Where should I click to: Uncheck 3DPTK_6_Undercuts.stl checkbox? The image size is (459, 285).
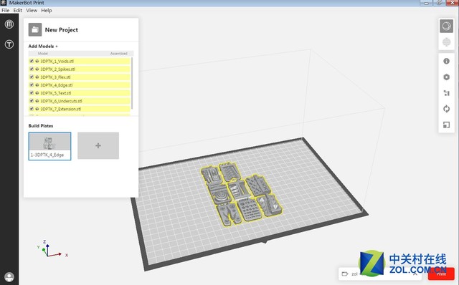click(x=32, y=100)
